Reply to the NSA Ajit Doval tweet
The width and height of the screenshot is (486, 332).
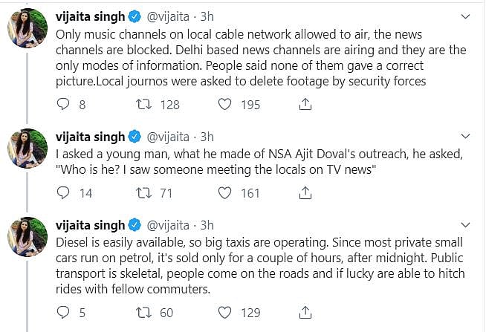coord(63,193)
